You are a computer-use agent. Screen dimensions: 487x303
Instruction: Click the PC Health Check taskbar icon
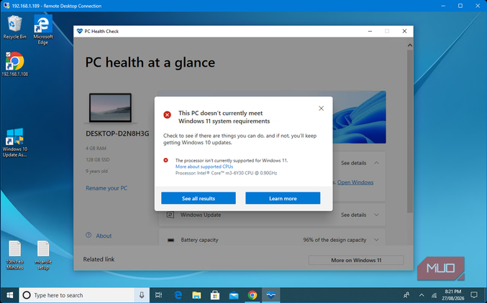pyautogui.click(x=270, y=295)
